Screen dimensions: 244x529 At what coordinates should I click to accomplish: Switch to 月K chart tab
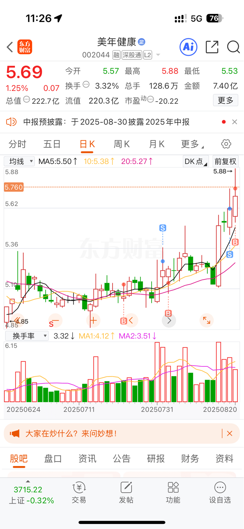(156, 144)
